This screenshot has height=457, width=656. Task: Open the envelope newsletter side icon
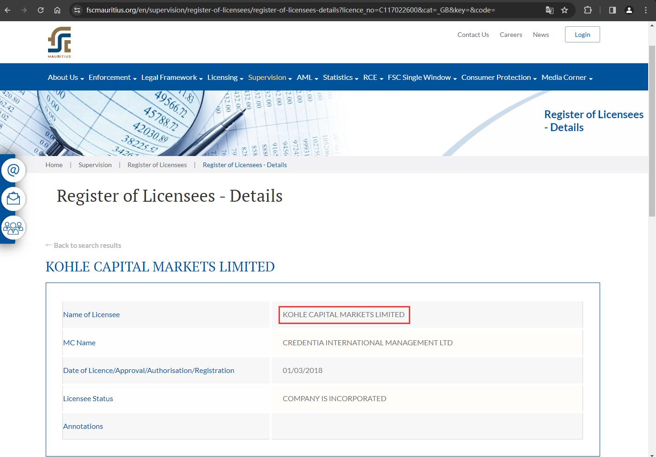pos(13,199)
